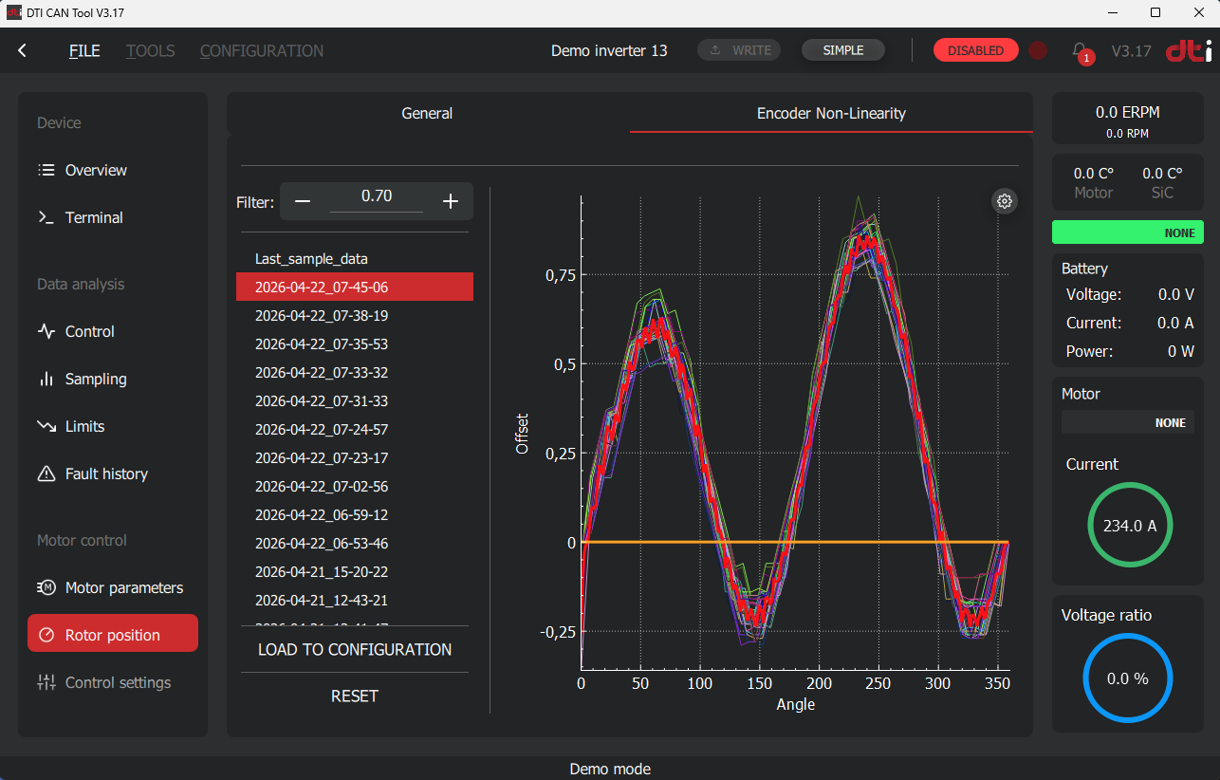This screenshot has height=780, width=1220.
Task: Open the FILE menu
Action: click(x=84, y=51)
